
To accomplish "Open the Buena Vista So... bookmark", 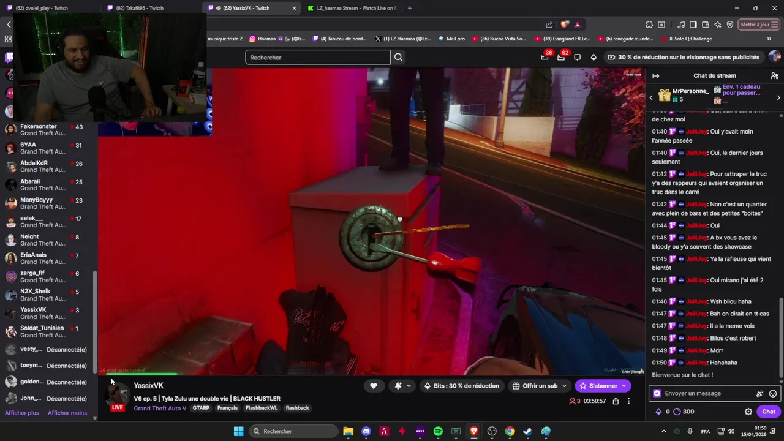I will (x=499, y=39).
